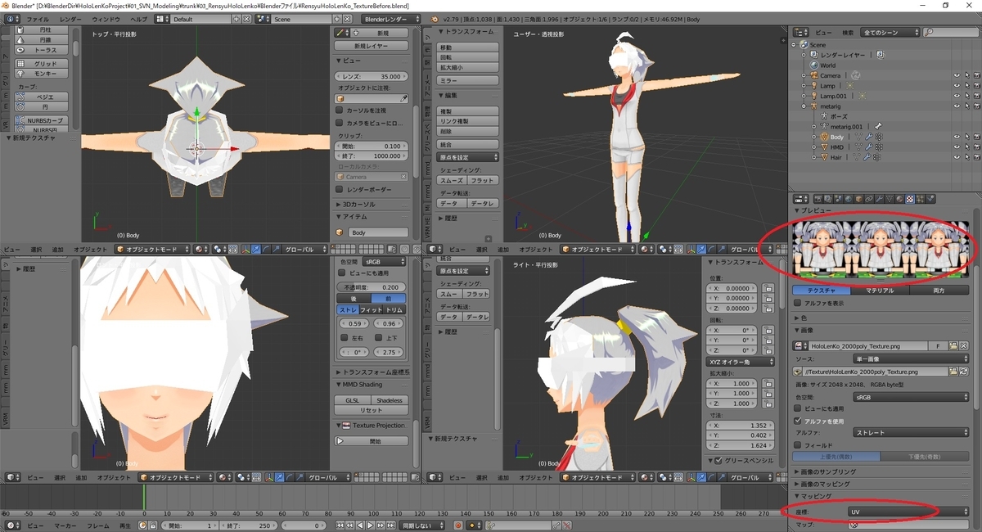Viewport: 982px width, 532px height.
Task: Open the Constraints chain-link properties tab
Action: click(869, 199)
